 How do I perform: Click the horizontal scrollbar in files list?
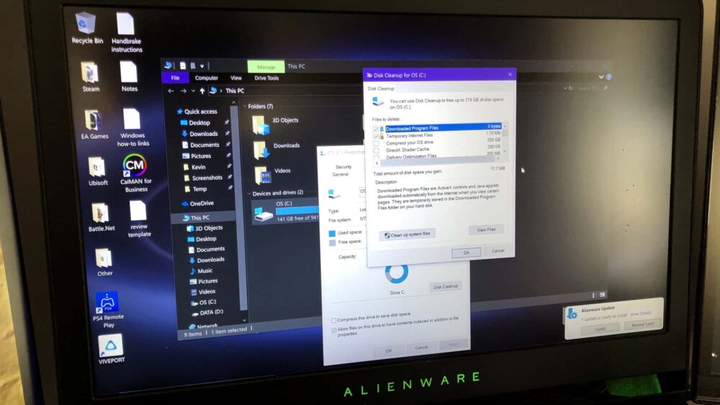[x=437, y=160]
